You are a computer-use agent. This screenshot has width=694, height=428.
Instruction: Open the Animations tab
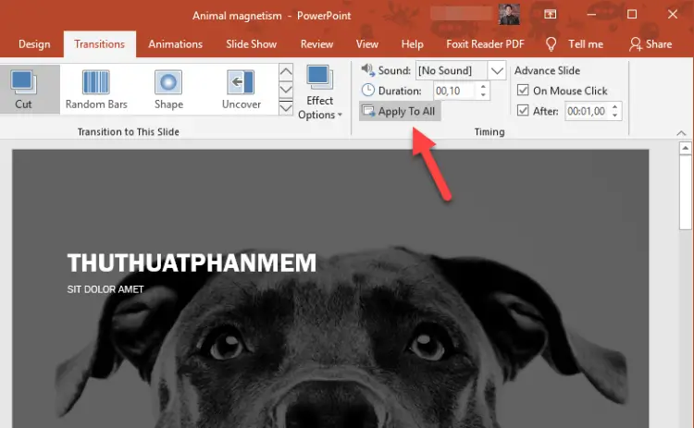tap(175, 44)
